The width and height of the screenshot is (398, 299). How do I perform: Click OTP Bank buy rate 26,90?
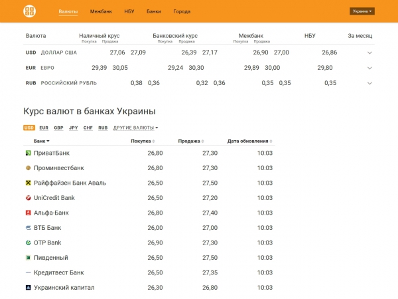click(x=155, y=243)
